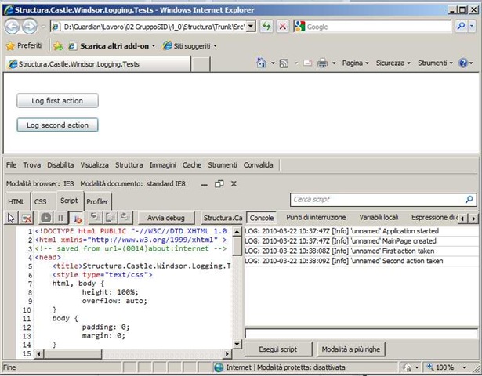Click the Modalità a più righe button
482x376 pixels.
[351, 349]
